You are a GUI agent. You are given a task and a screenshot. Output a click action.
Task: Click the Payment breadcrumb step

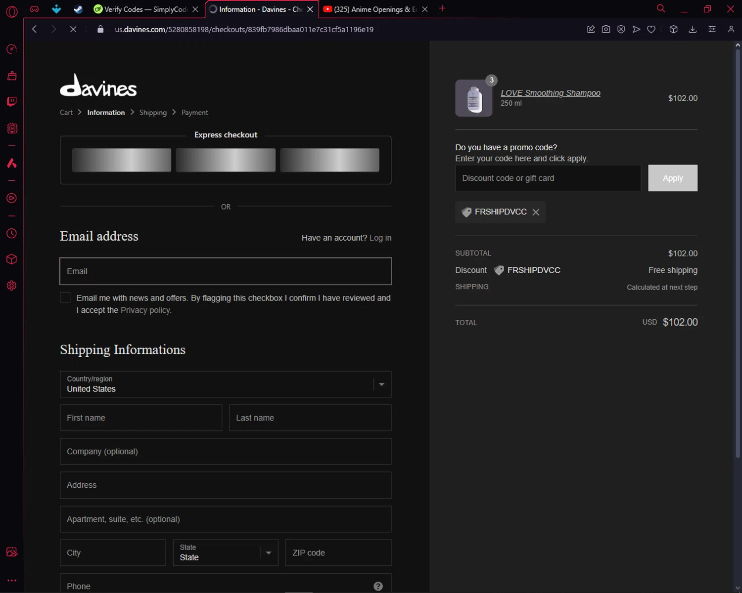click(x=195, y=113)
